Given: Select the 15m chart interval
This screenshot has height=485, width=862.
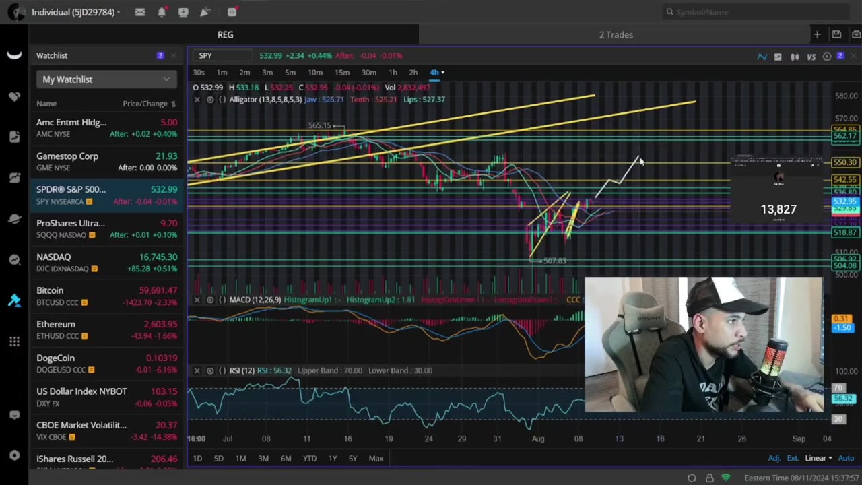Looking at the screenshot, I should coord(342,73).
